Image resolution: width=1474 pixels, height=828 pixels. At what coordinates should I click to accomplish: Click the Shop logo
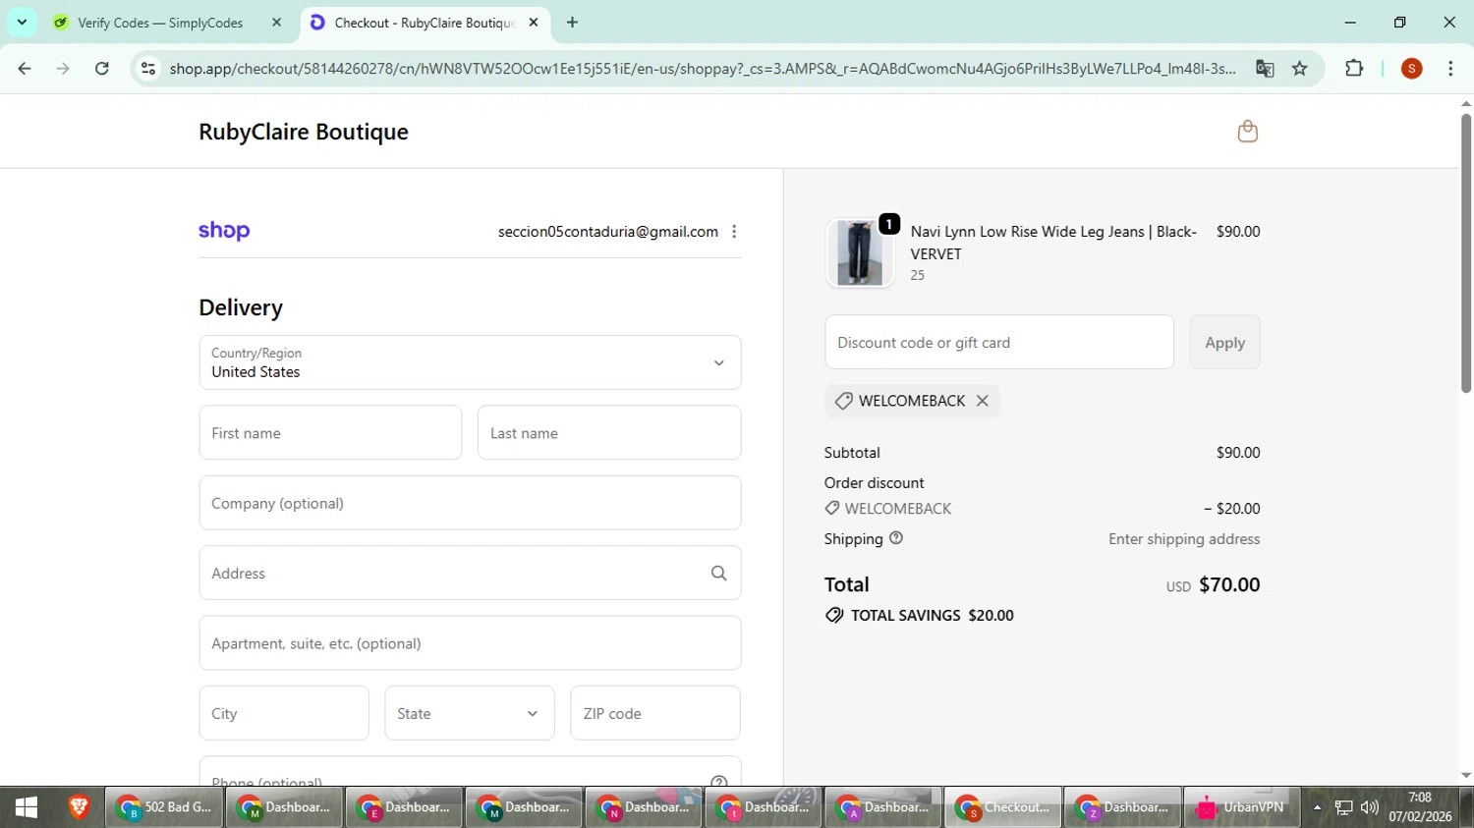(224, 231)
